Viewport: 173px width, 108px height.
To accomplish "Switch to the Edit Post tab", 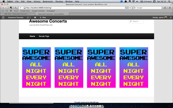I will coord(18,14).
